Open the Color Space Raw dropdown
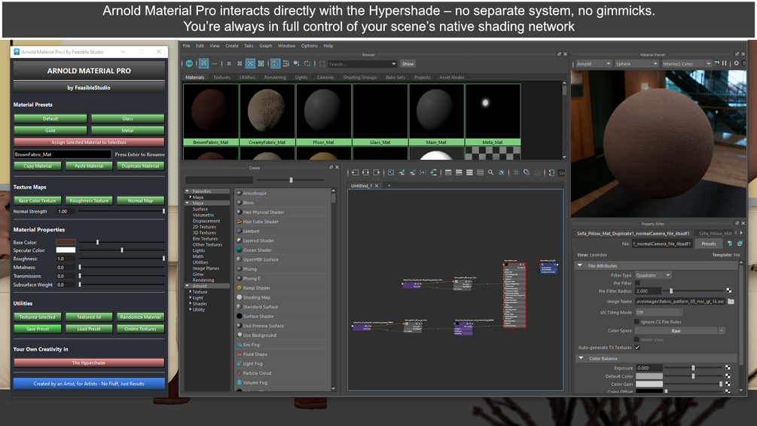The width and height of the screenshot is (757, 426). (679, 331)
